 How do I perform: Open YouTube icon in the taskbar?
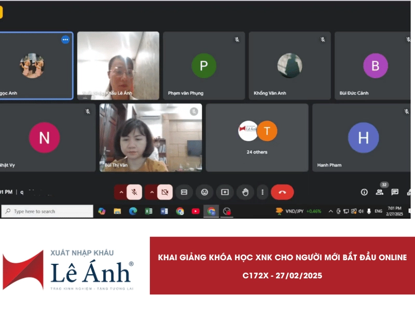(x=196, y=211)
